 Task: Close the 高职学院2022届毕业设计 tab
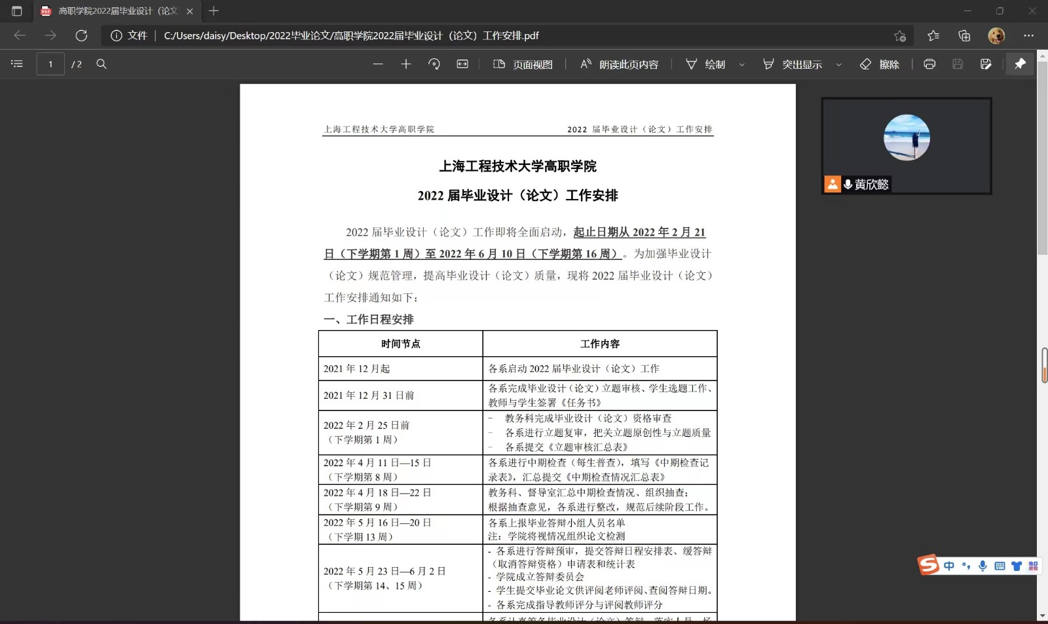click(190, 11)
